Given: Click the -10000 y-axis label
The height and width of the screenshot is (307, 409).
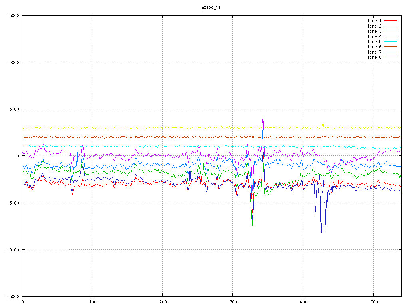Looking at the screenshot, I should pos(11,249).
